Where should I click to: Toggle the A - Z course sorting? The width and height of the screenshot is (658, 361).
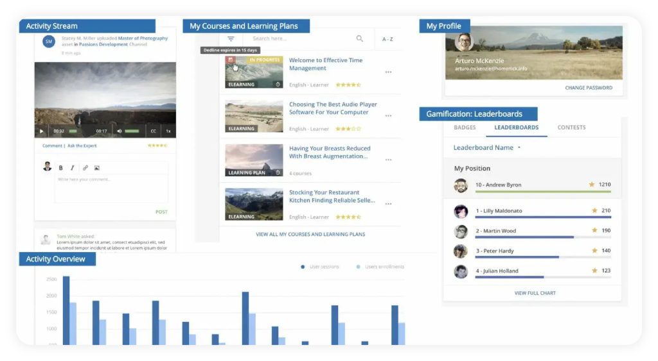coord(387,39)
